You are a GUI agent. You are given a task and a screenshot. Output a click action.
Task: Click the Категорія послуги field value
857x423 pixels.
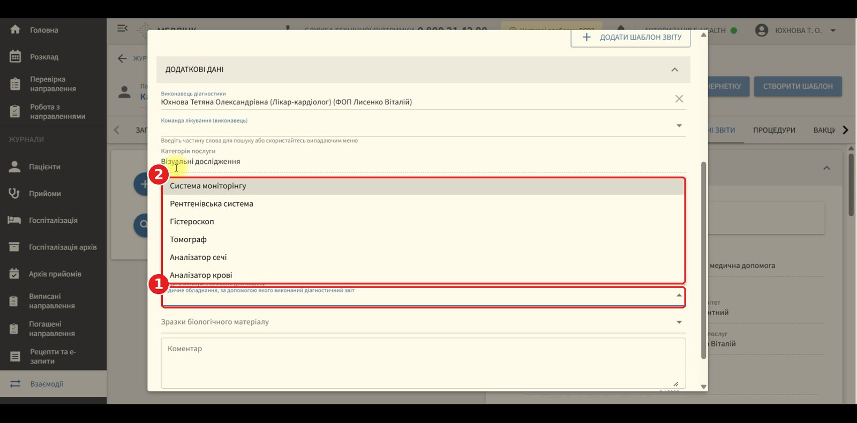[x=200, y=161]
